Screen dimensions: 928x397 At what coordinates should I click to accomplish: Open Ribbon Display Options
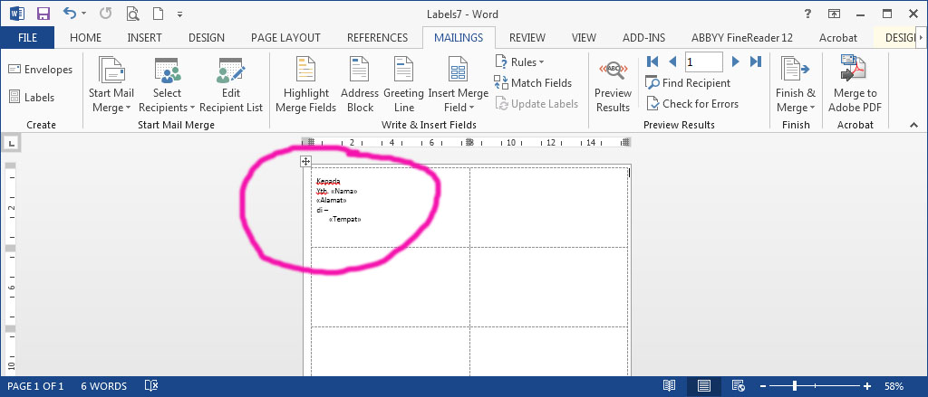(x=834, y=14)
